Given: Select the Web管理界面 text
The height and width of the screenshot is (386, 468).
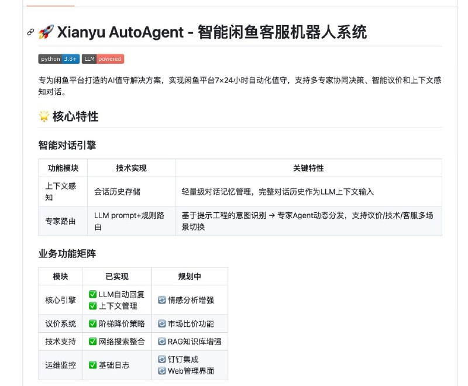Looking at the screenshot, I should pyautogui.click(x=191, y=371).
